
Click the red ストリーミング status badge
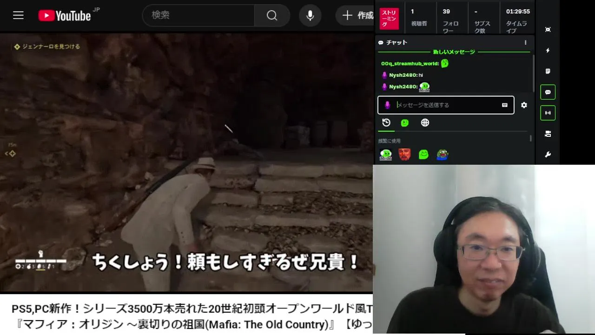click(389, 19)
